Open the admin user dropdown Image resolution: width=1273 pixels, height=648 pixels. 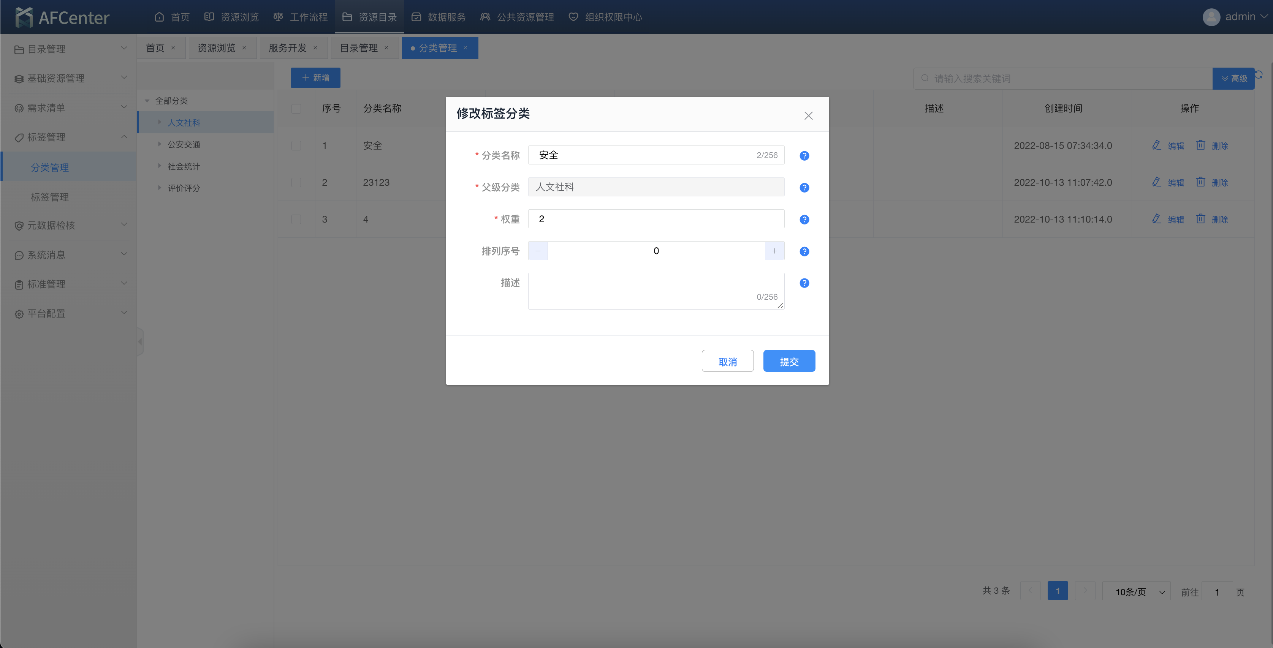[x=1246, y=17]
